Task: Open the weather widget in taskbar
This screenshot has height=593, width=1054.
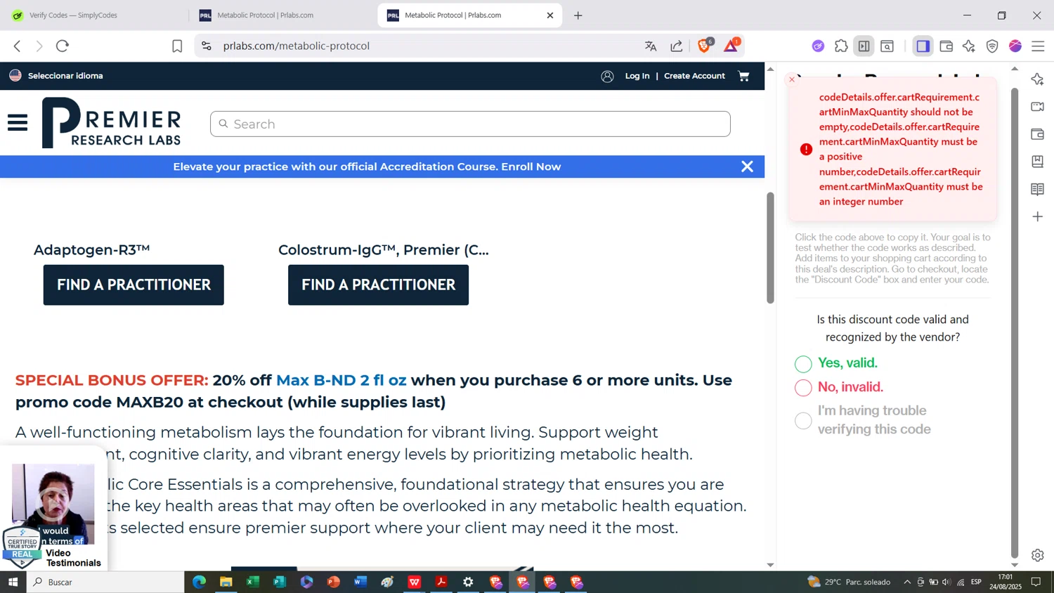Action: (849, 582)
